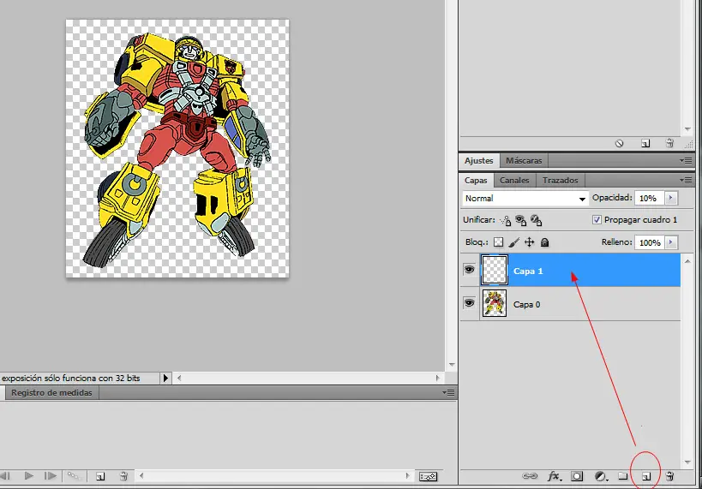Add a layer style with the fx button

point(554,476)
